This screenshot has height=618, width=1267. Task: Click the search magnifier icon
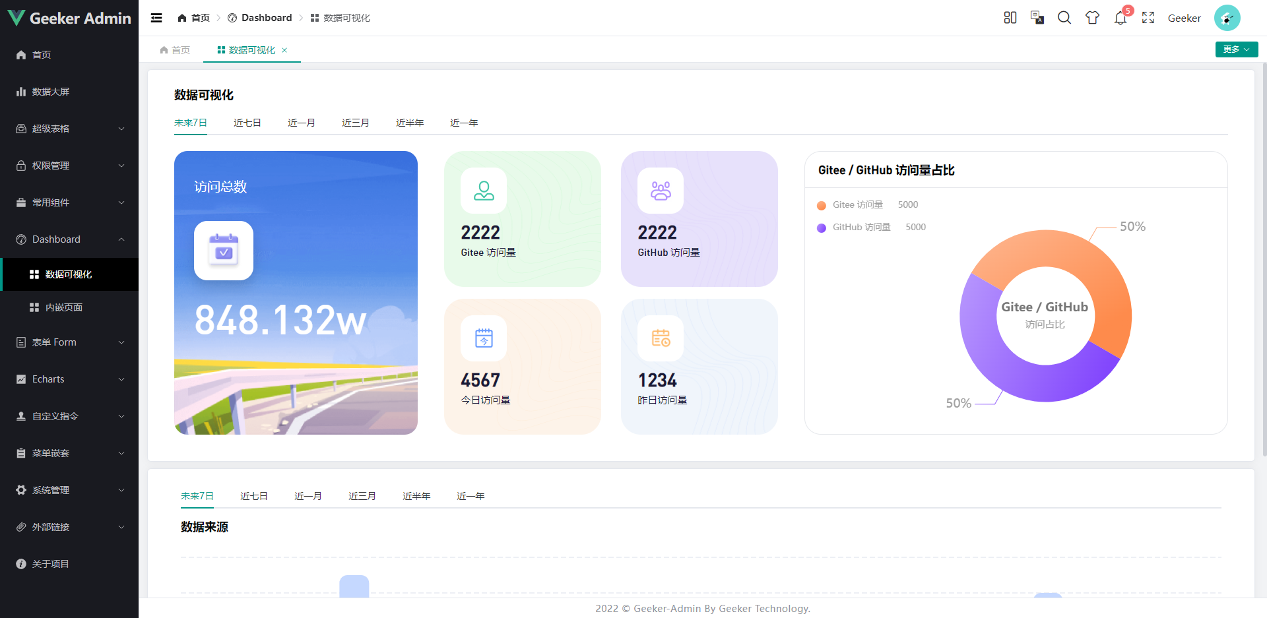(1064, 18)
